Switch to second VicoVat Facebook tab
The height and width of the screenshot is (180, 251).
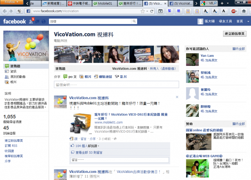coord(181,4)
